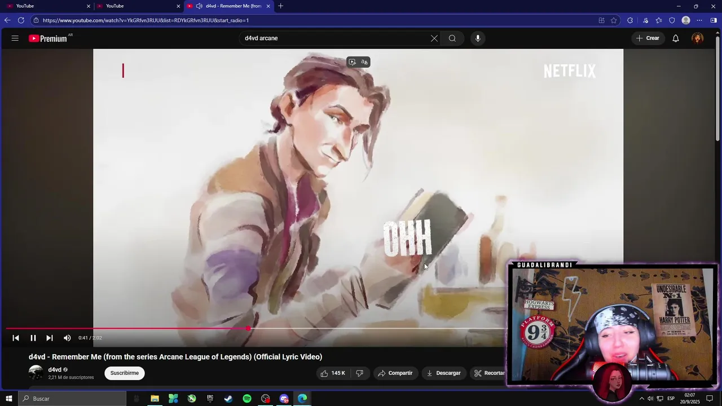The height and width of the screenshot is (406, 722).
Task: Dislike the video
Action: tap(359, 373)
